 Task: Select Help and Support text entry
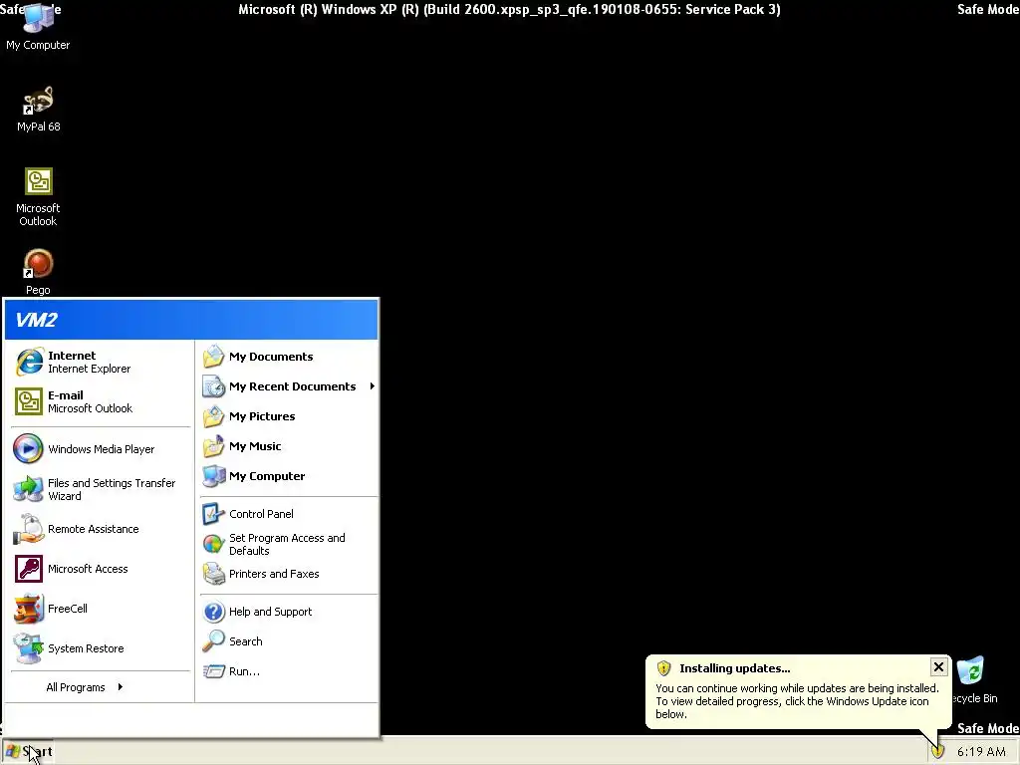point(270,612)
